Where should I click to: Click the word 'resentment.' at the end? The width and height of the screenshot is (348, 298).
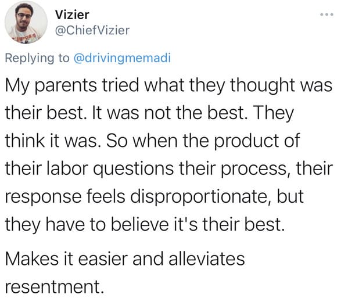[x=55, y=287]
